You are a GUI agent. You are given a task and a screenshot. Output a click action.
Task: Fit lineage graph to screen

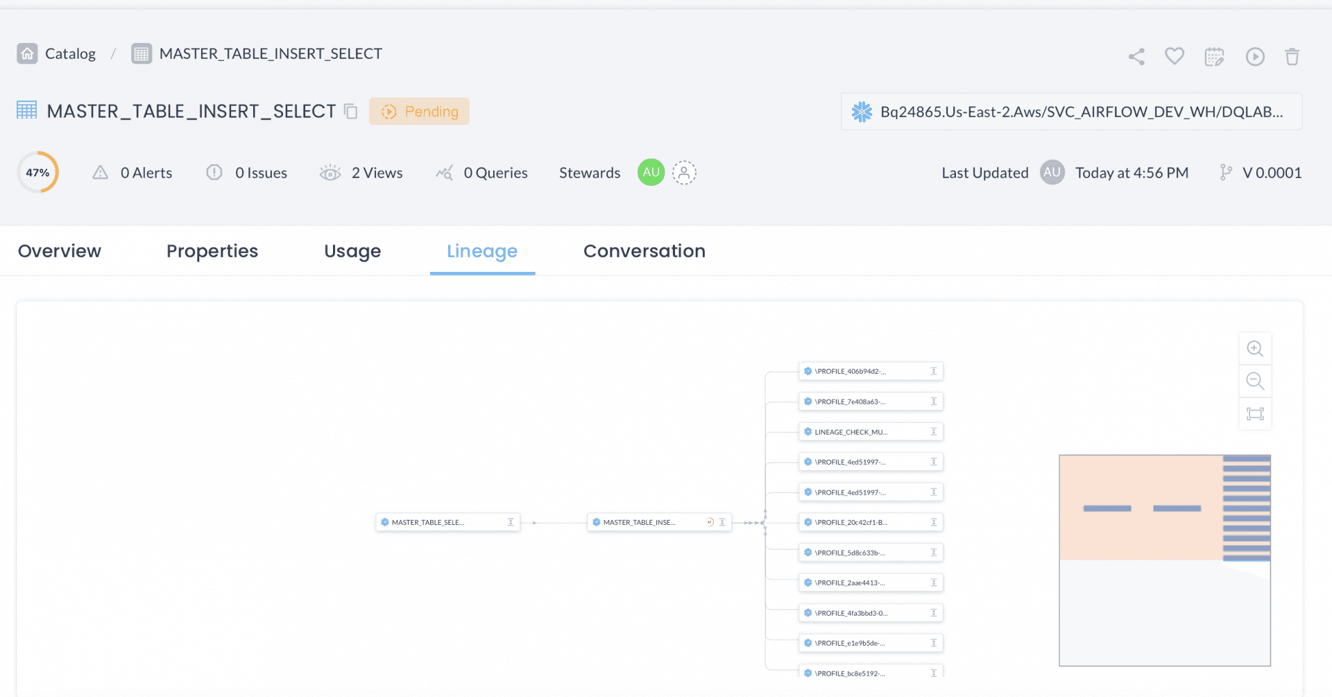1254,414
